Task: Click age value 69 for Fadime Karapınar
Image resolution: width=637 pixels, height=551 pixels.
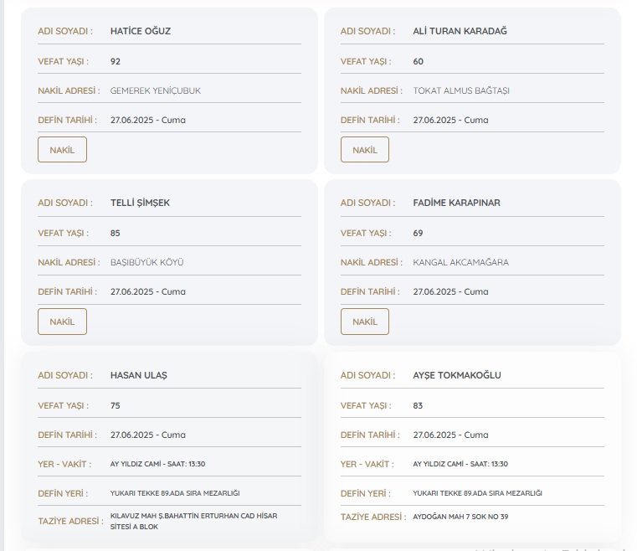Action: pyautogui.click(x=418, y=233)
